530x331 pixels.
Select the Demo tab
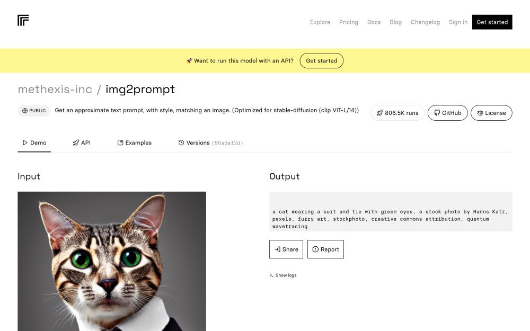34,143
